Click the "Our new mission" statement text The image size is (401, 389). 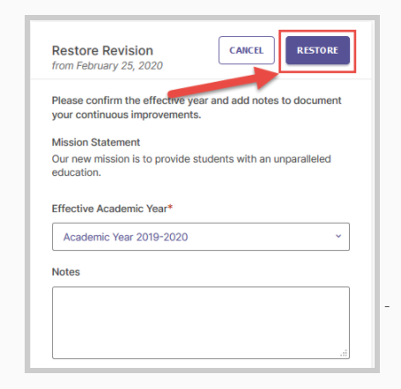pos(191,165)
